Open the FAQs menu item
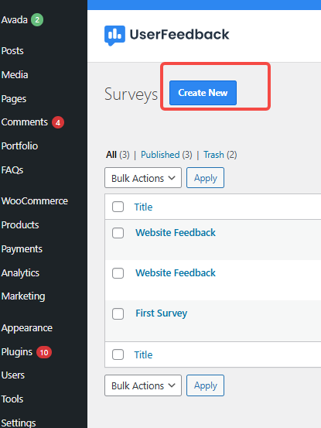 point(12,170)
